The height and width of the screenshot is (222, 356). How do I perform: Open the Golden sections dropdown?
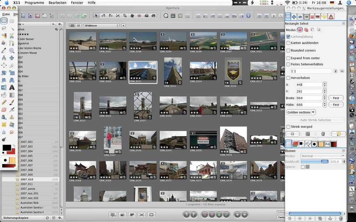pos(300,112)
